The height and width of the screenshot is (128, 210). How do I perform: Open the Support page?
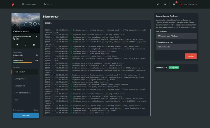pos(48,4)
